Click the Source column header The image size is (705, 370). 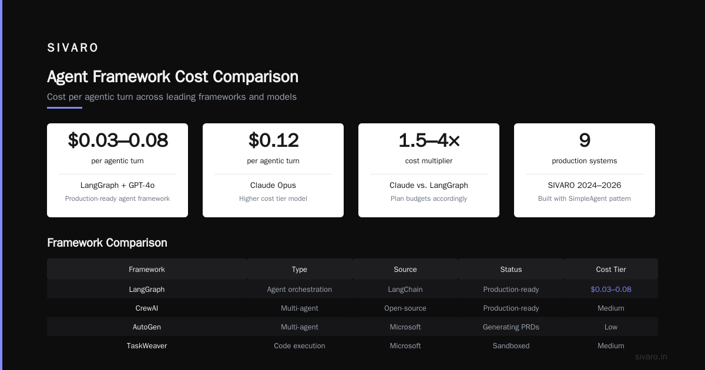pyautogui.click(x=405, y=270)
